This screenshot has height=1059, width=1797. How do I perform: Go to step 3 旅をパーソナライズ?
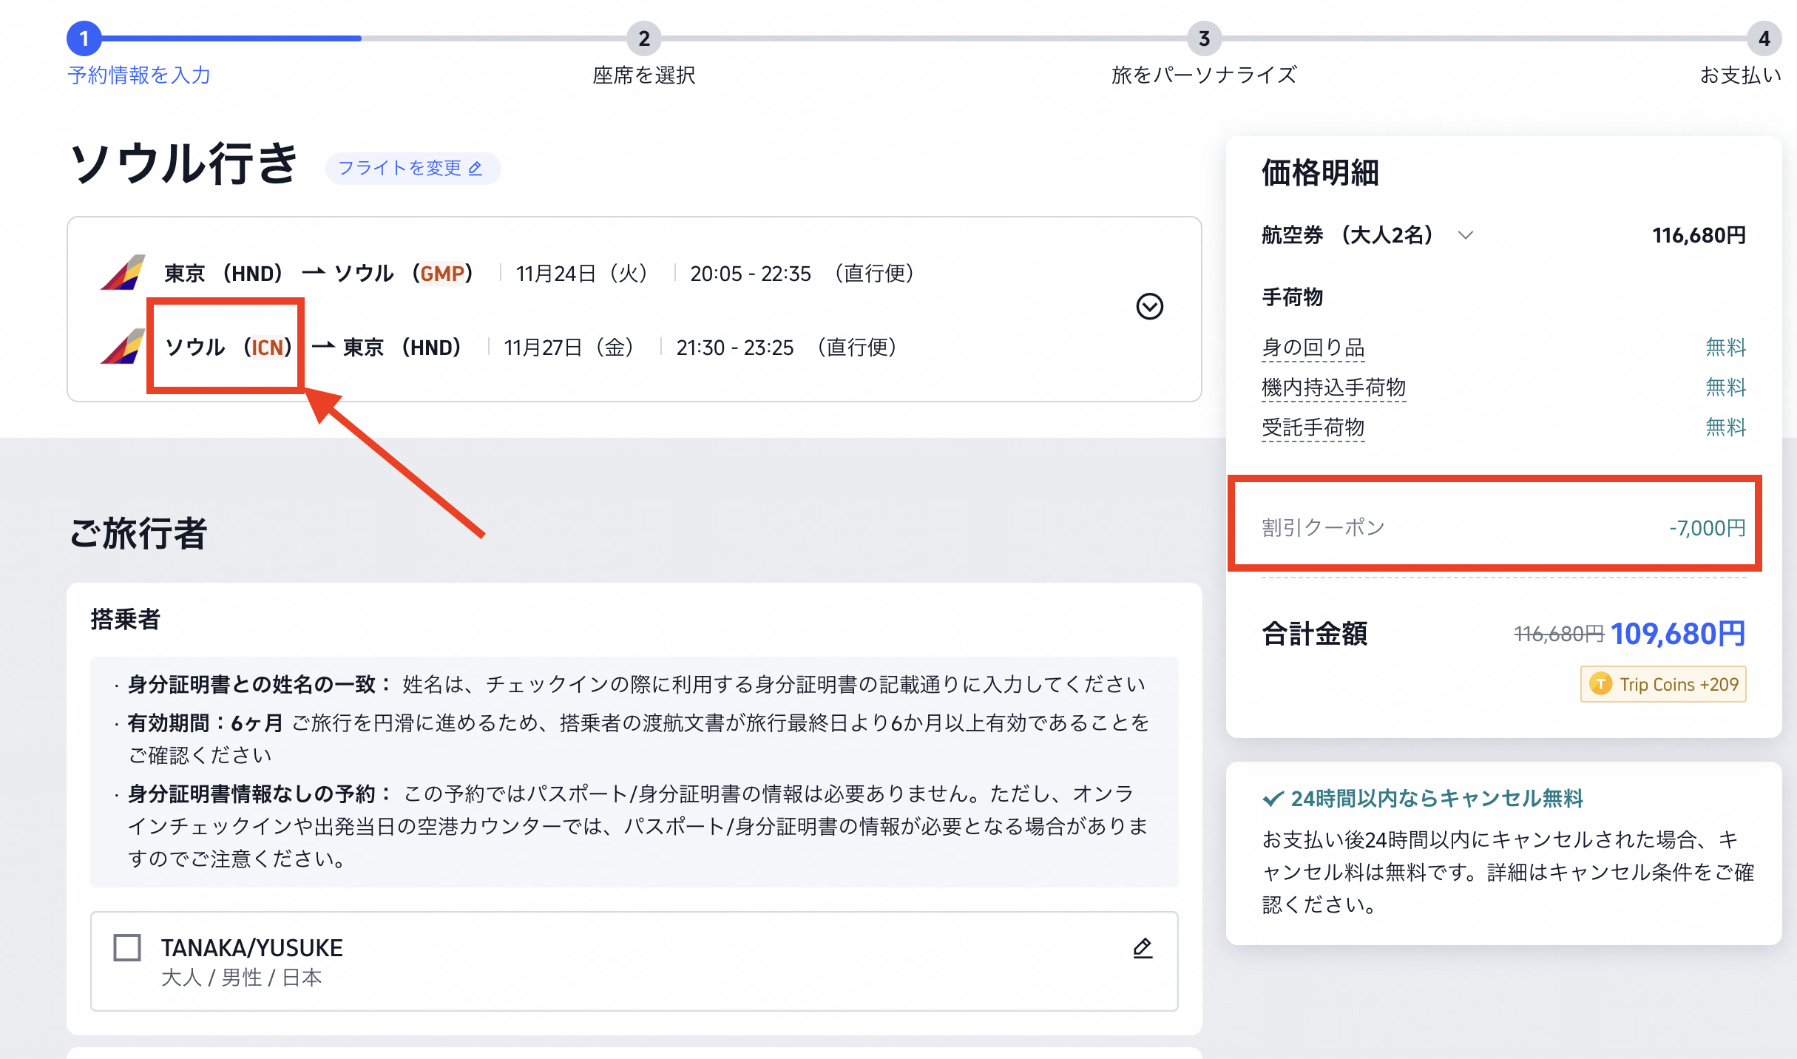[x=1204, y=38]
